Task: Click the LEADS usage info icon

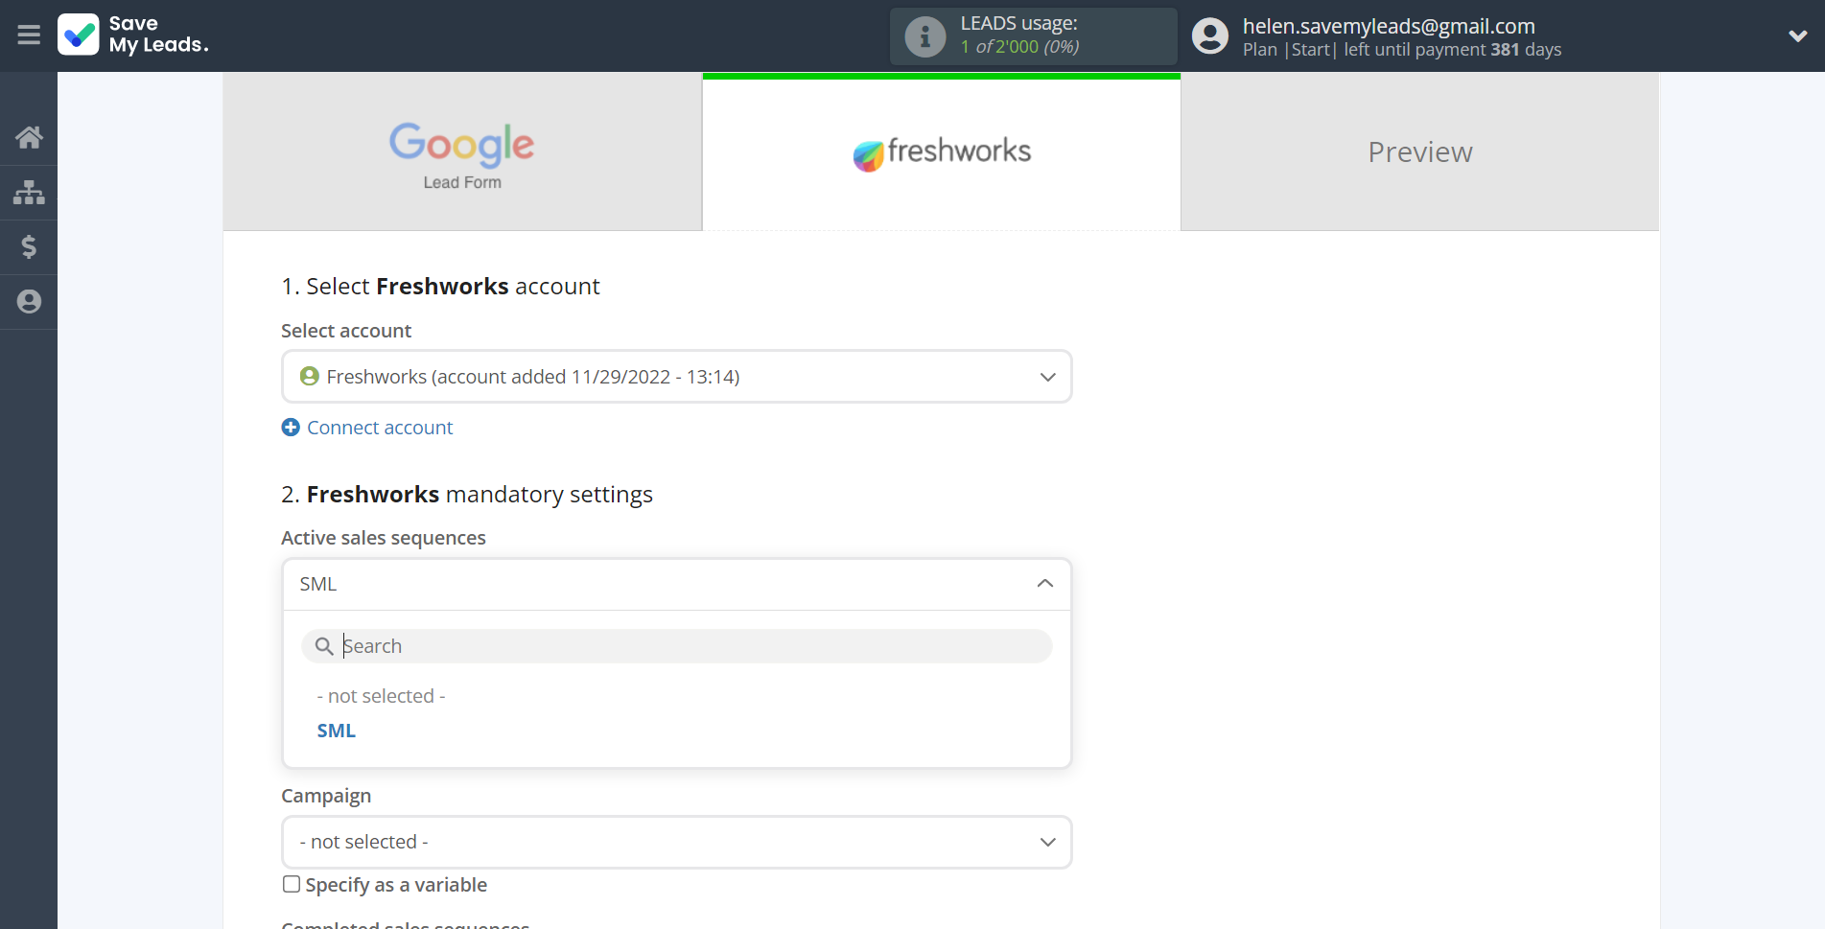Action: coord(925,36)
